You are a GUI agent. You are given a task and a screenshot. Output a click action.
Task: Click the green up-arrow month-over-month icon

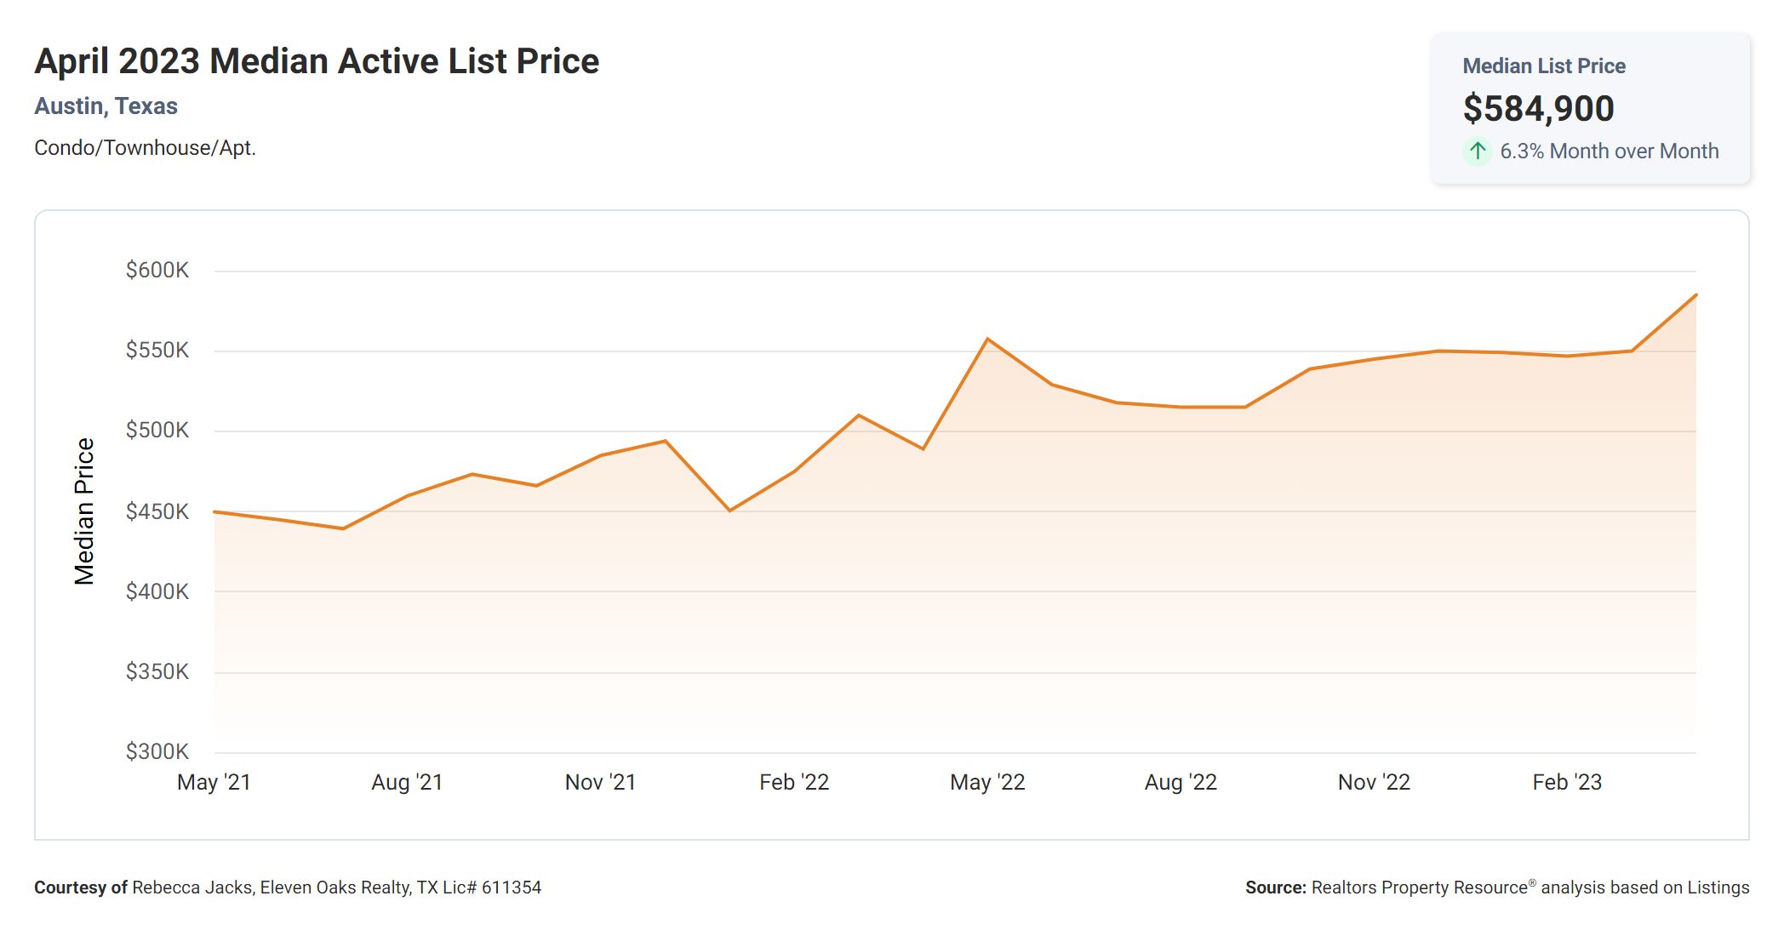(x=1478, y=151)
